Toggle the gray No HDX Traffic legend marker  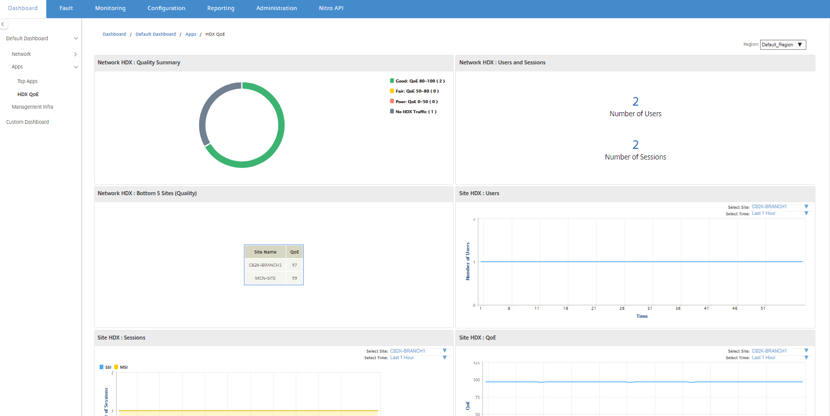tap(392, 112)
